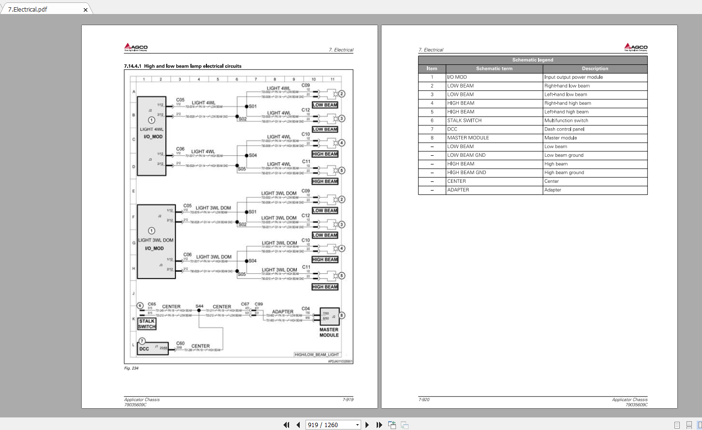The width and height of the screenshot is (702, 430).
Task: Click "MASTER MODULE" in the legend table
Action: click(468, 138)
